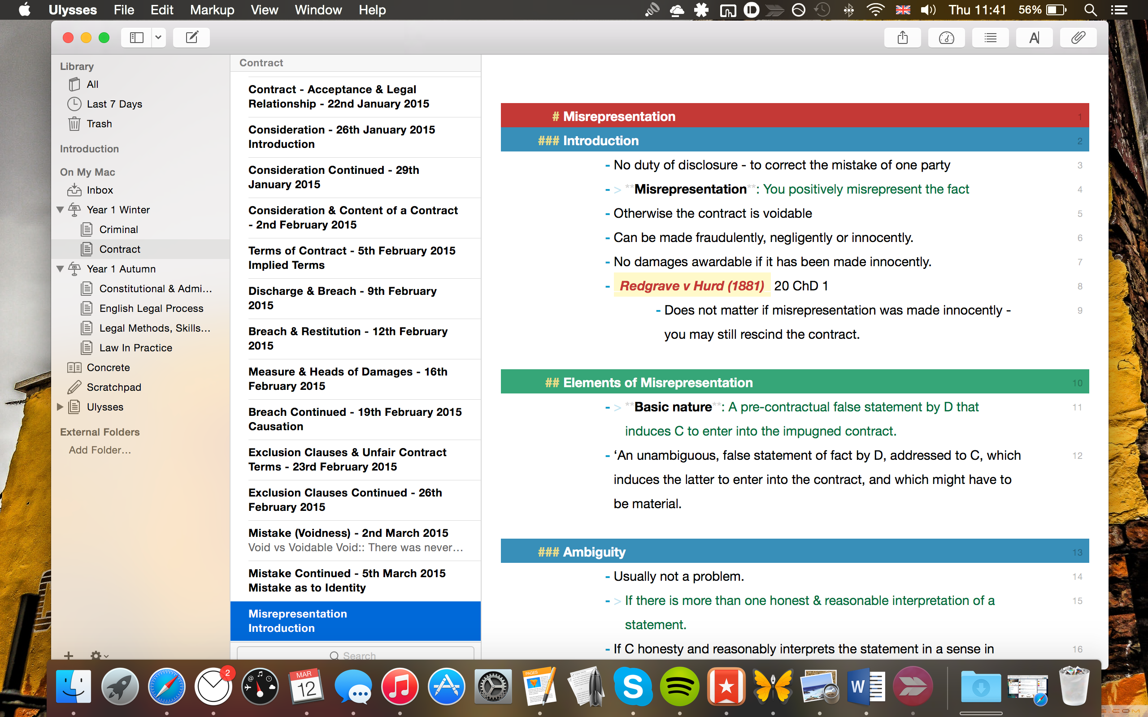Select the Criminal group in the sidebar
This screenshot has height=717, width=1148.
[x=118, y=229]
